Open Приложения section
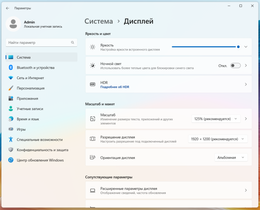Screen dimensions: 260x210 point(41,98)
